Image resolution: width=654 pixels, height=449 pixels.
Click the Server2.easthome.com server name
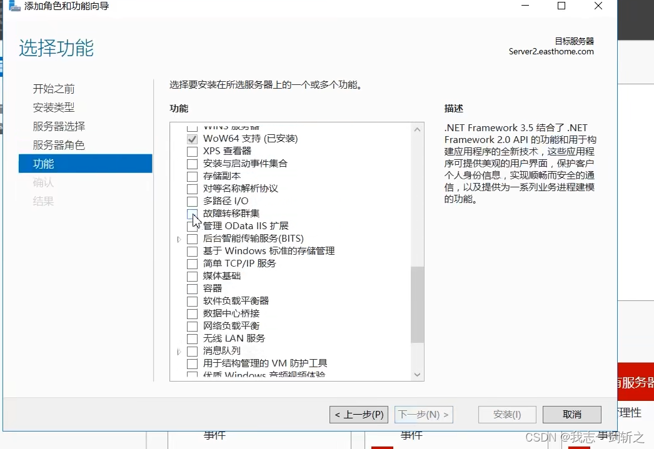(551, 52)
